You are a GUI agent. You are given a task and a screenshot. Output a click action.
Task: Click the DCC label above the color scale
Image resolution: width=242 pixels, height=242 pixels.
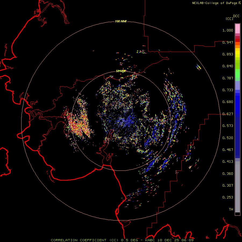point(236,16)
